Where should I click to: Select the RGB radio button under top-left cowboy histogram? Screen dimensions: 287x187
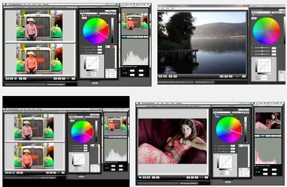(123, 73)
